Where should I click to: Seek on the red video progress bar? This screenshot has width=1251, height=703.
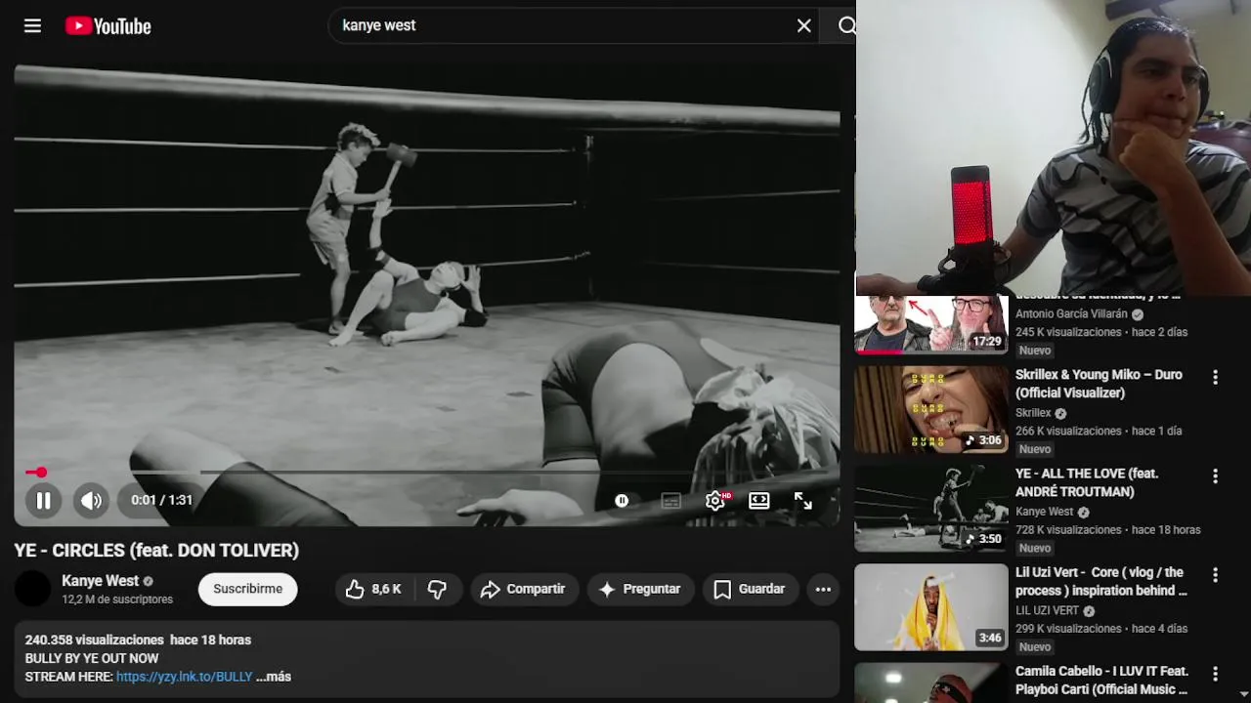[428, 473]
